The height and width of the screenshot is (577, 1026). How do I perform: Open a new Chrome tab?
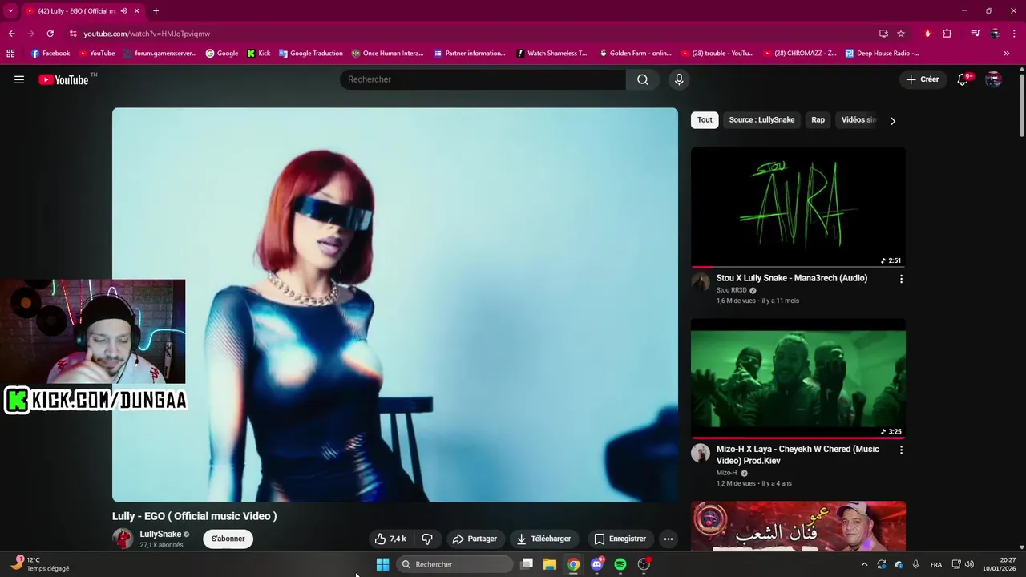156,10
